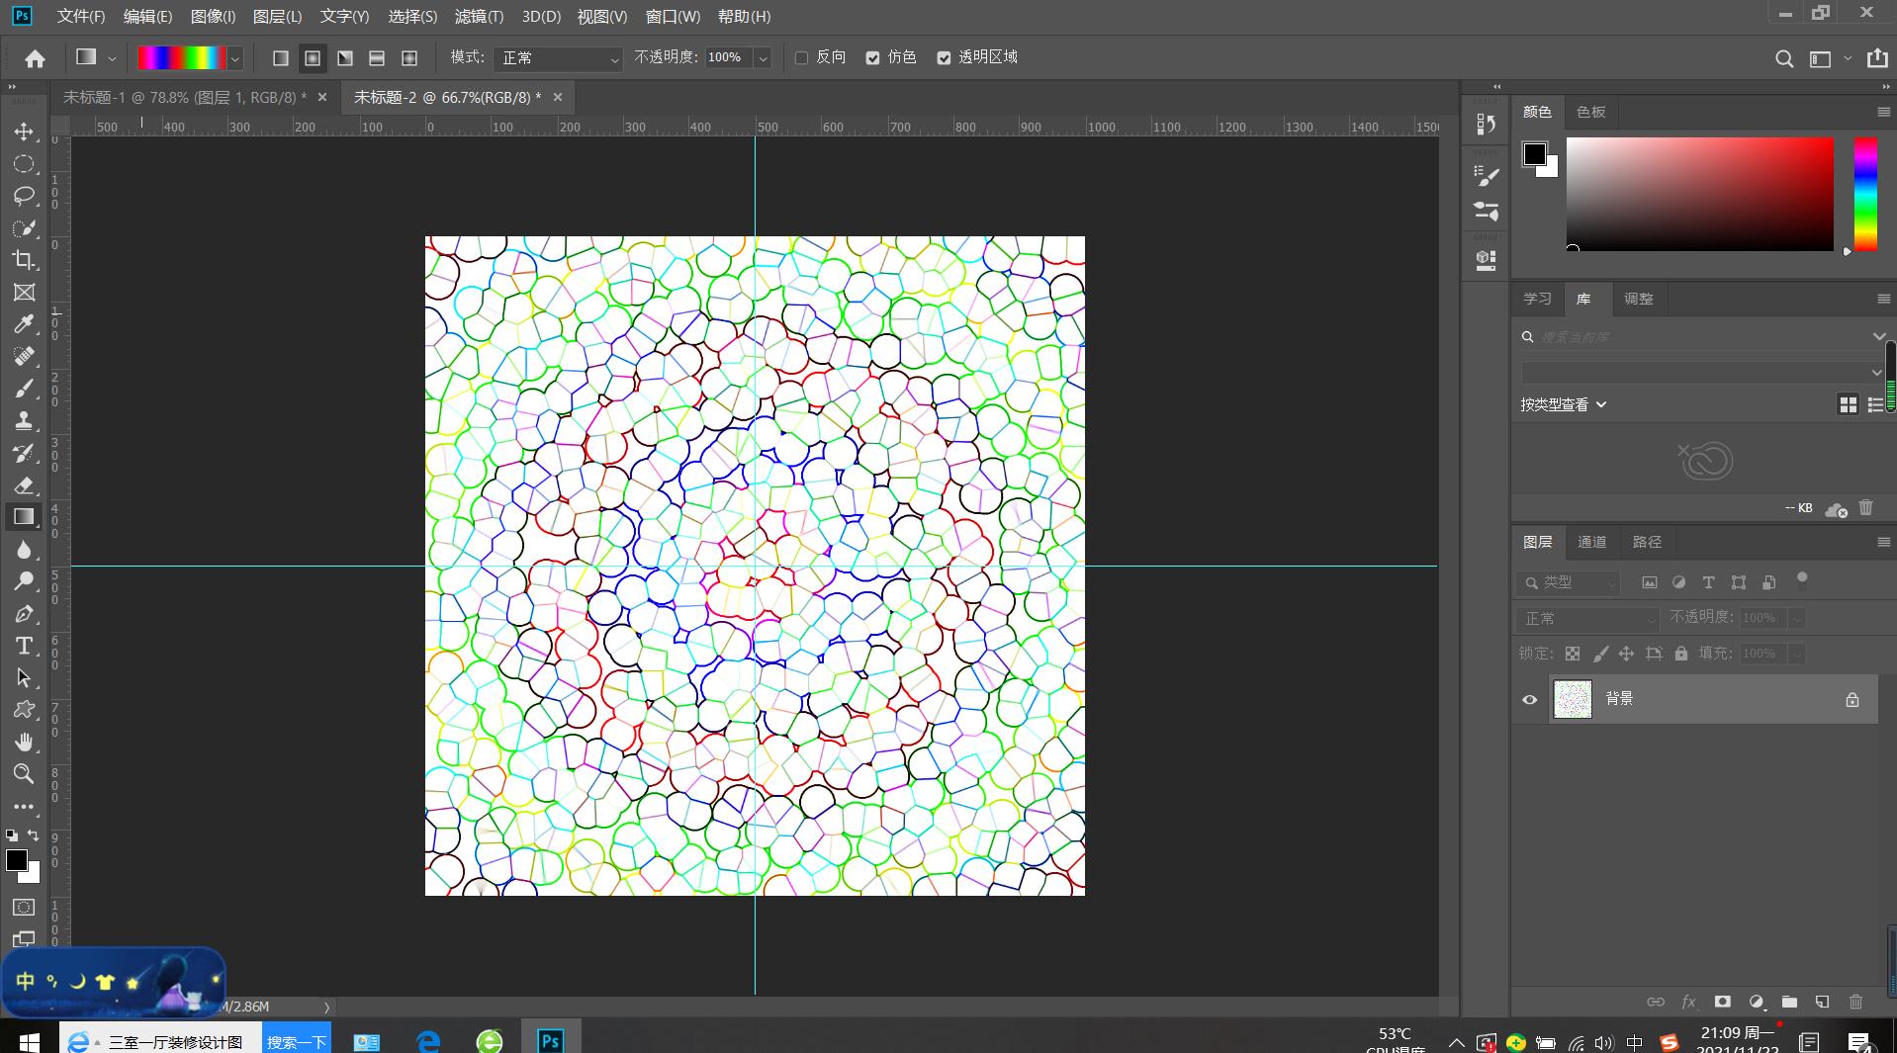This screenshot has width=1897, height=1053.
Task: Disable the 透明区域 transparency checkbox
Action: tap(944, 58)
